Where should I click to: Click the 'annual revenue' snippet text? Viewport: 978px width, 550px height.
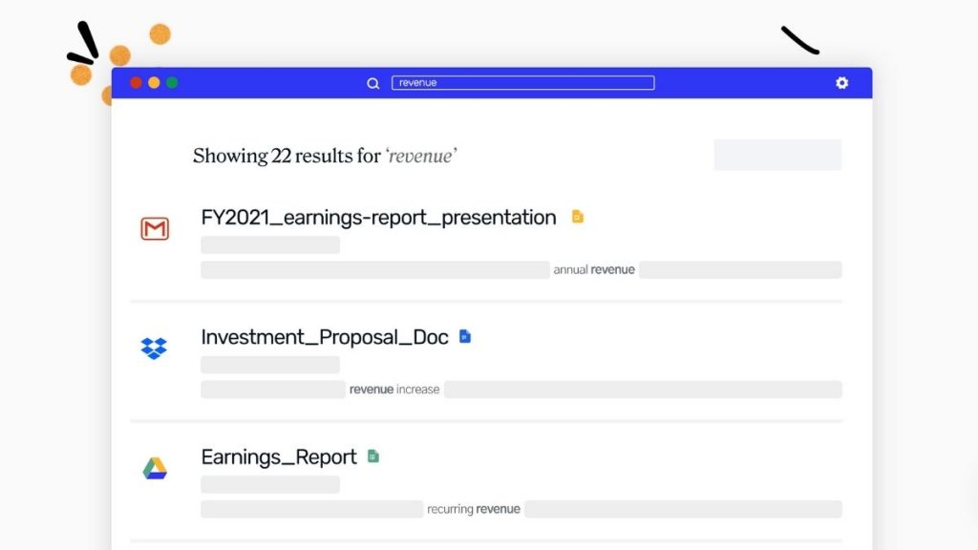point(594,269)
